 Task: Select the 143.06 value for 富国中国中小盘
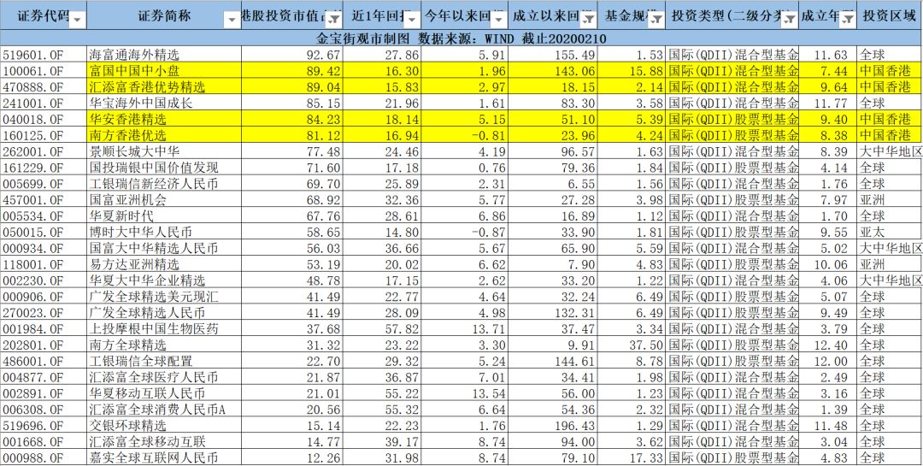553,71
